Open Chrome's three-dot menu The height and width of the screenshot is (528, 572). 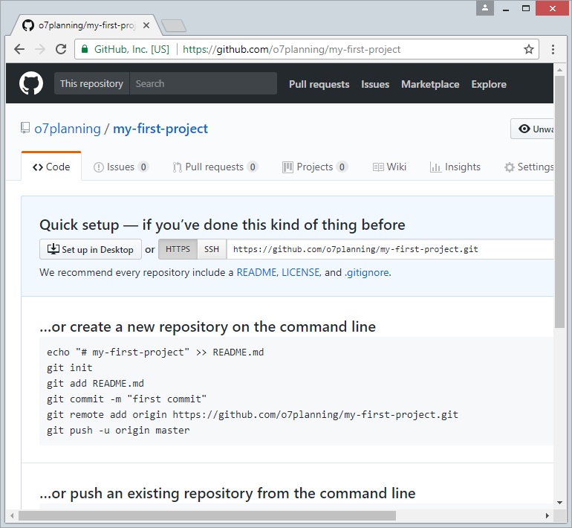553,49
